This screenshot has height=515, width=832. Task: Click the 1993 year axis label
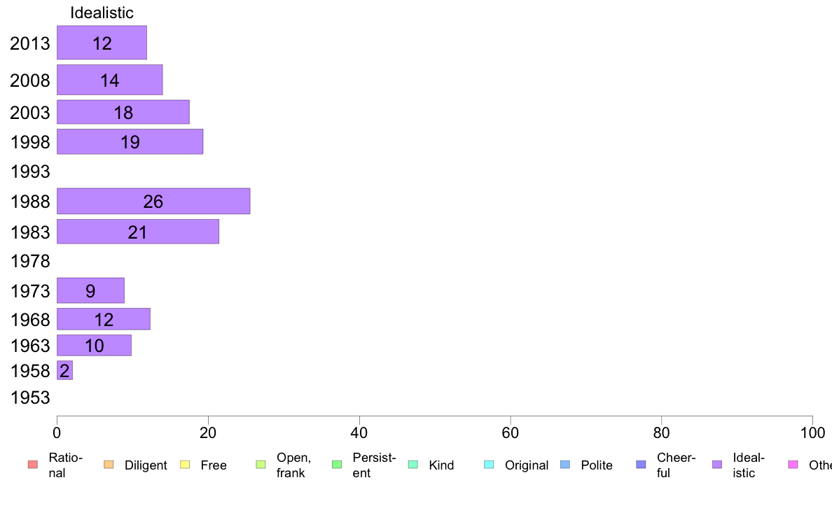coord(30,172)
